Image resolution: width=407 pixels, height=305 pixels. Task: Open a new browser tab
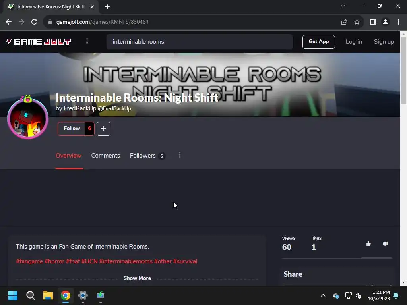[x=107, y=7]
